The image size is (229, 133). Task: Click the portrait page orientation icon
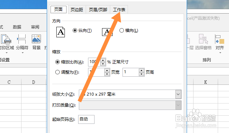pyautogui.click(x=61, y=32)
